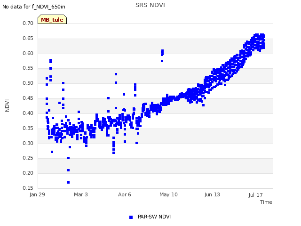Click the Mar 3 x-axis tick label
301x226 pixels.
(81, 194)
